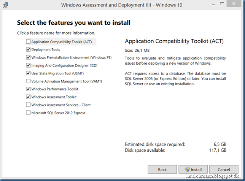245x181 pixels.
Task: Click the installer icon in title bar
Action: [x=5, y=5]
